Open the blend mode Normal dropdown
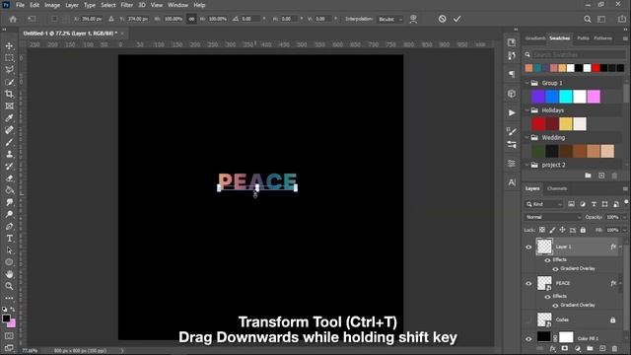The image size is (631, 355). [x=553, y=217]
